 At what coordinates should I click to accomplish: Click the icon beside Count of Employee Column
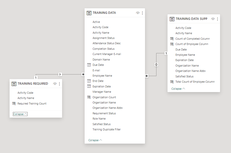pyautogui.click(x=172, y=44)
